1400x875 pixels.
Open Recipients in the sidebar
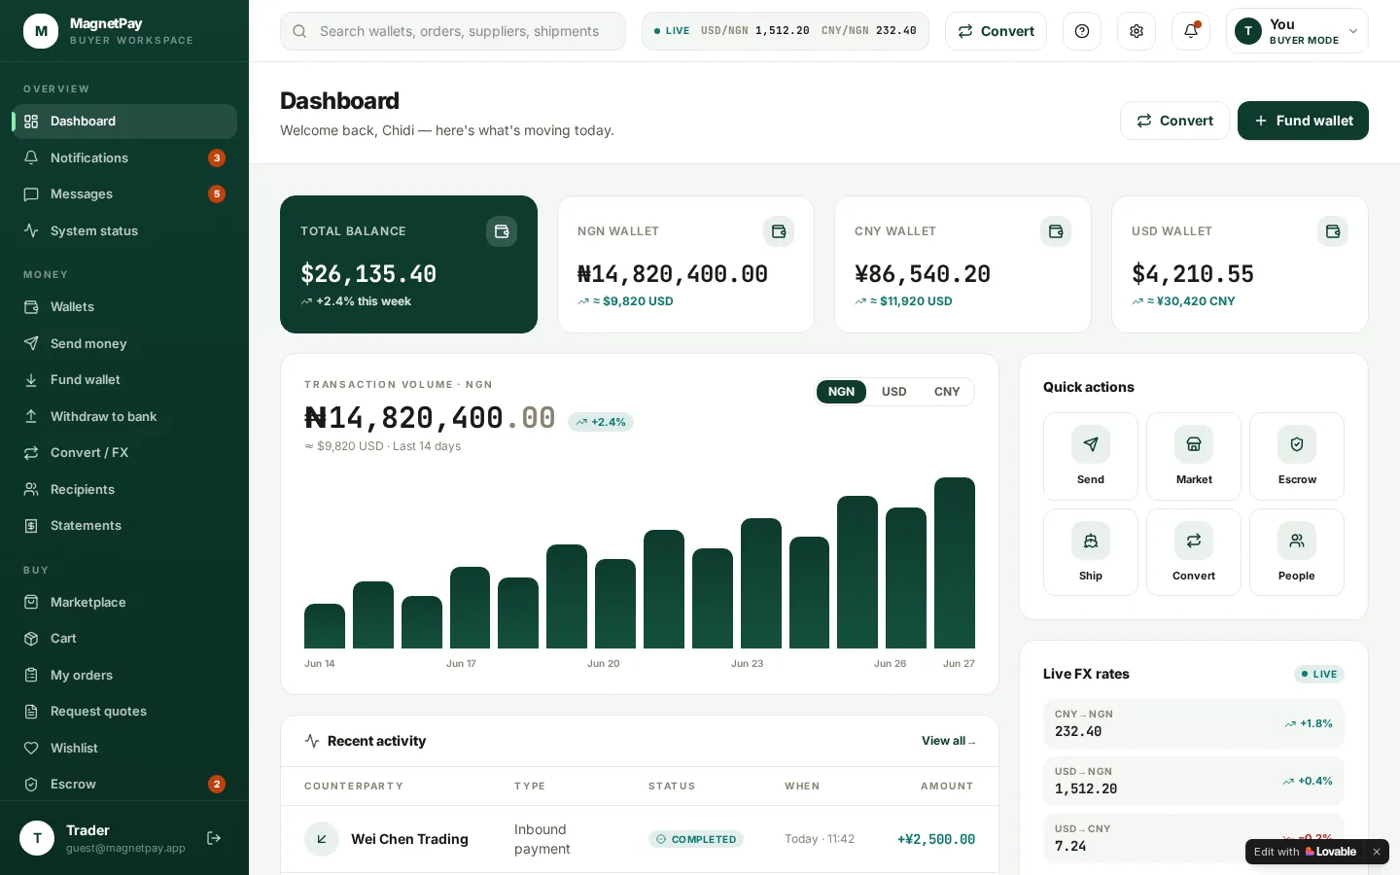(124, 489)
